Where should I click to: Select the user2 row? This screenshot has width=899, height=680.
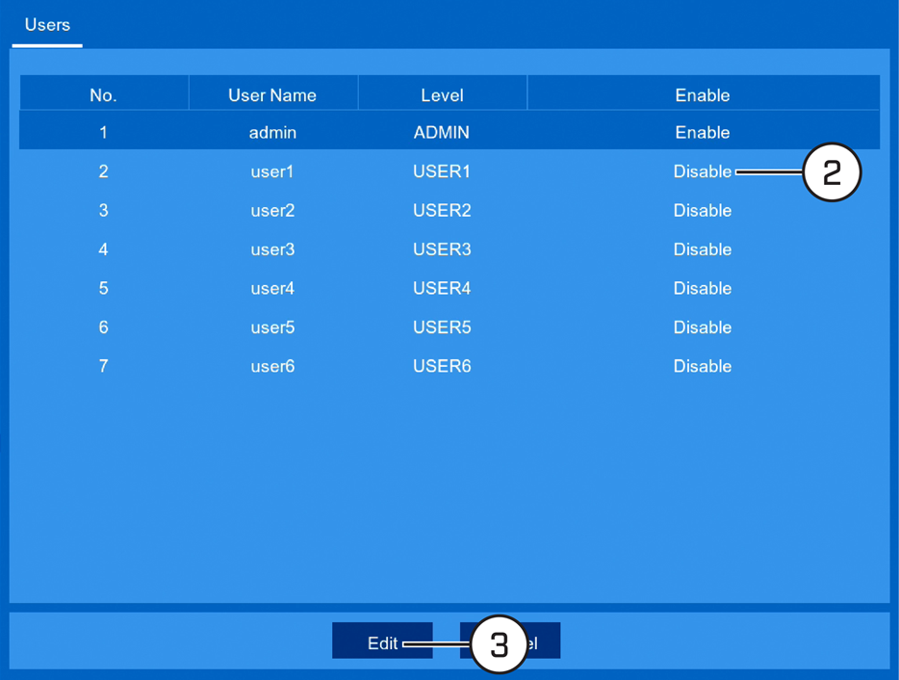pos(449,211)
